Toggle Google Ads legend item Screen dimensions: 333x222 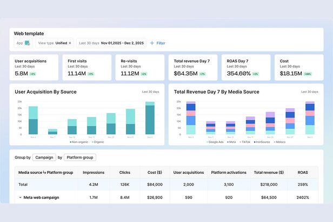215,142
